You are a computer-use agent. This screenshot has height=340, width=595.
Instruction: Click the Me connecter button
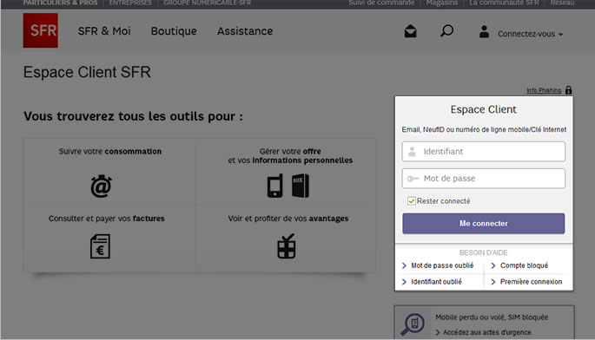(x=484, y=223)
